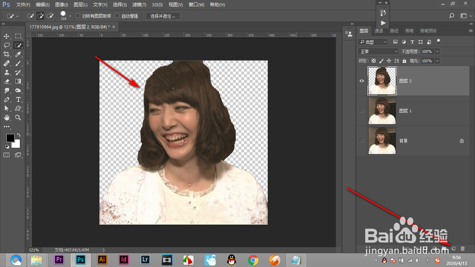Select the Custom Shape tool

click(18, 108)
